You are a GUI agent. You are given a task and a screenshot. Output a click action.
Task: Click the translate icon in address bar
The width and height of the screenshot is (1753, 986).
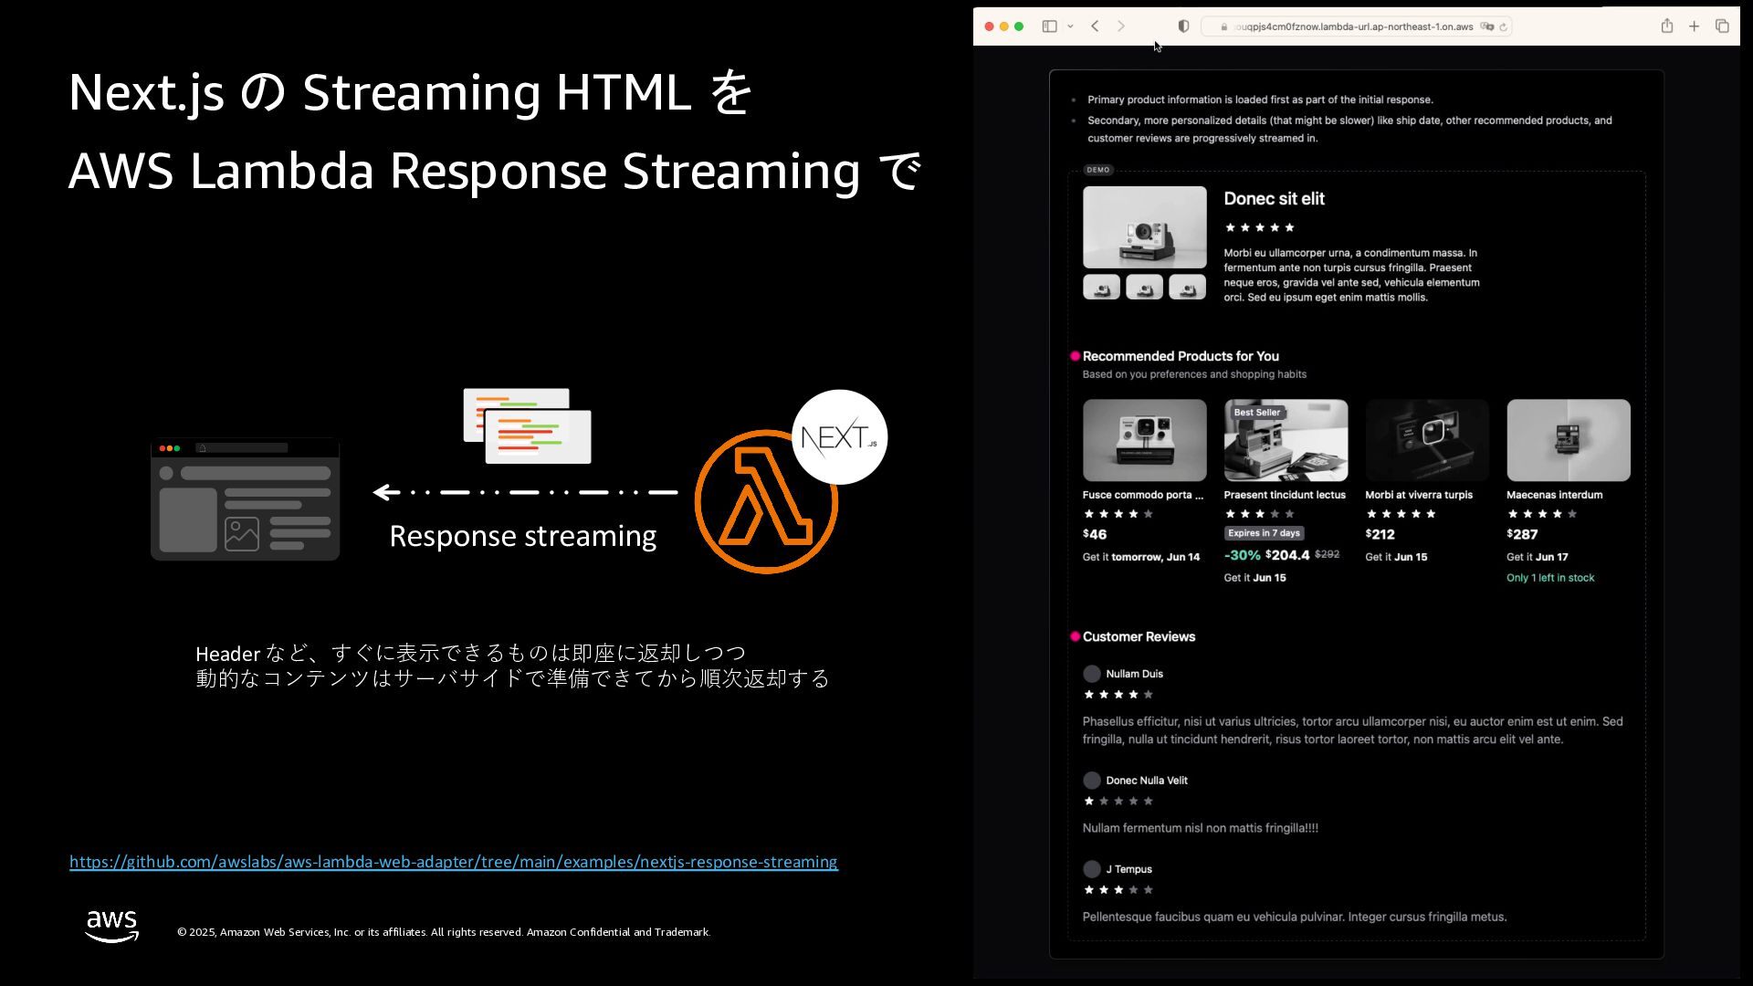pyautogui.click(x=1487, y=26)
